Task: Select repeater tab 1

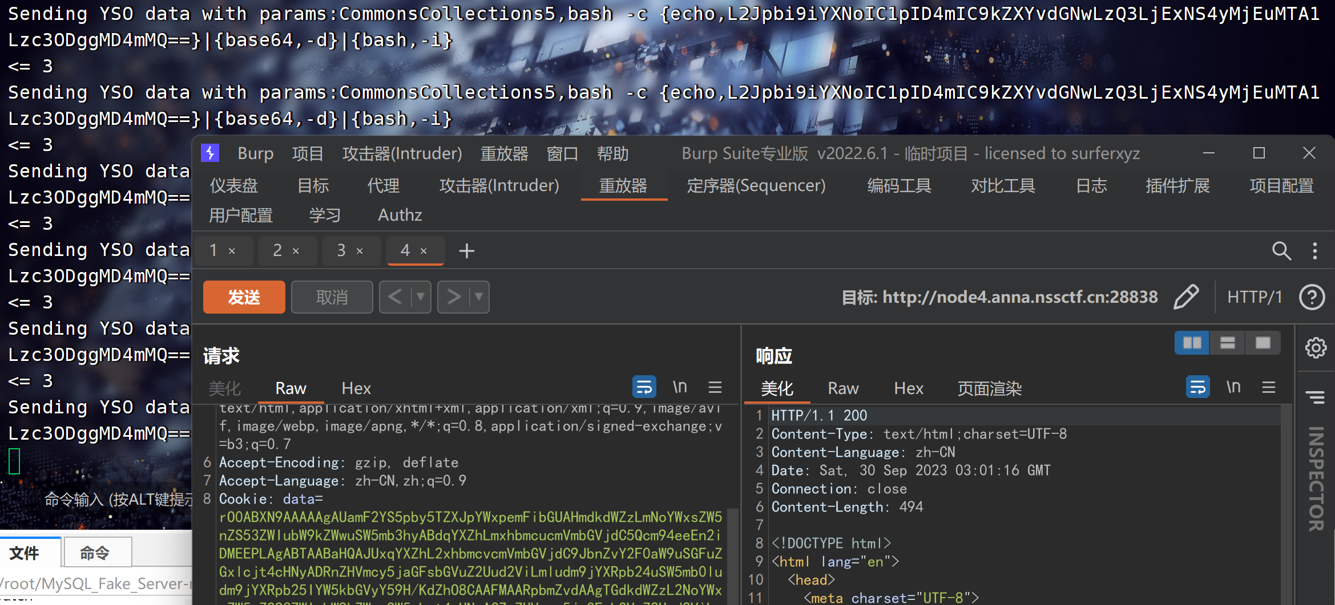Action: point(213,250)
